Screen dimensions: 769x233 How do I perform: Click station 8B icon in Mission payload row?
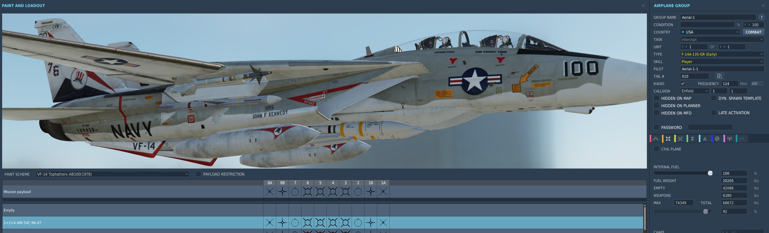coord(282,192)
